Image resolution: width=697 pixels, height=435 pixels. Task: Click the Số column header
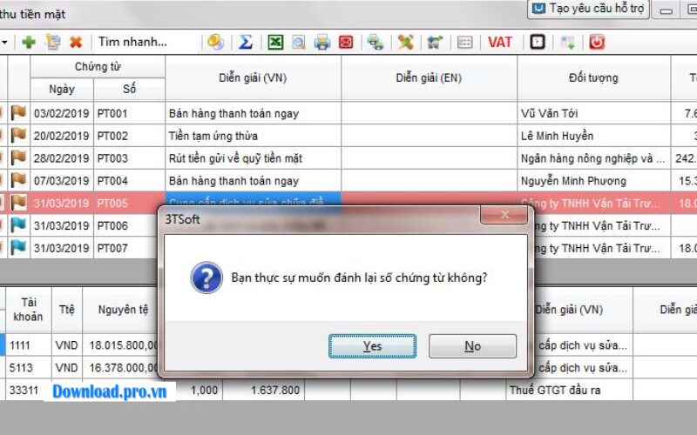pos(129,90)
